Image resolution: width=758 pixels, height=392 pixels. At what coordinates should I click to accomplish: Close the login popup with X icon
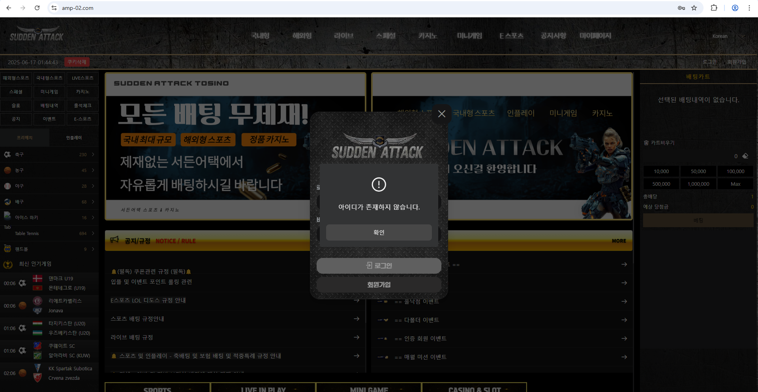(442, 114)
